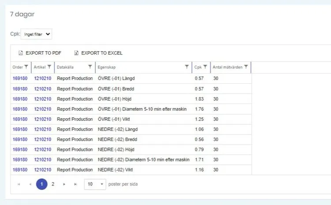Select 'NEDRE (-02) Vikt' property text

point(115,170)
